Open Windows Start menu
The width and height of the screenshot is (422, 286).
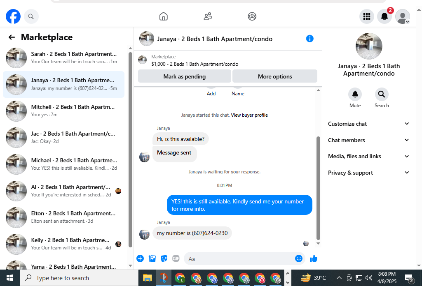coord(10,278)
